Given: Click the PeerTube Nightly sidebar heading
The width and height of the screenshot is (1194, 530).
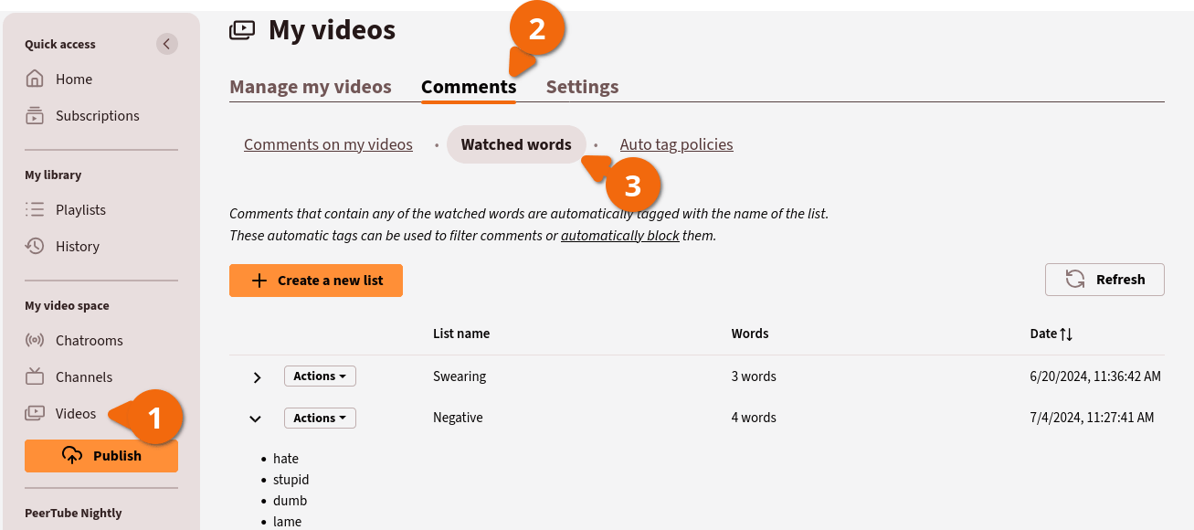Looking at the screenshot, I should 73,514.
